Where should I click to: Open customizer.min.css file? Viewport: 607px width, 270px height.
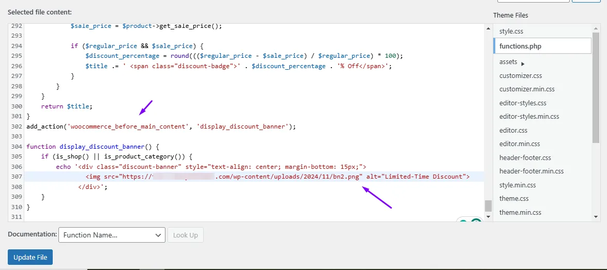(527, 89)
